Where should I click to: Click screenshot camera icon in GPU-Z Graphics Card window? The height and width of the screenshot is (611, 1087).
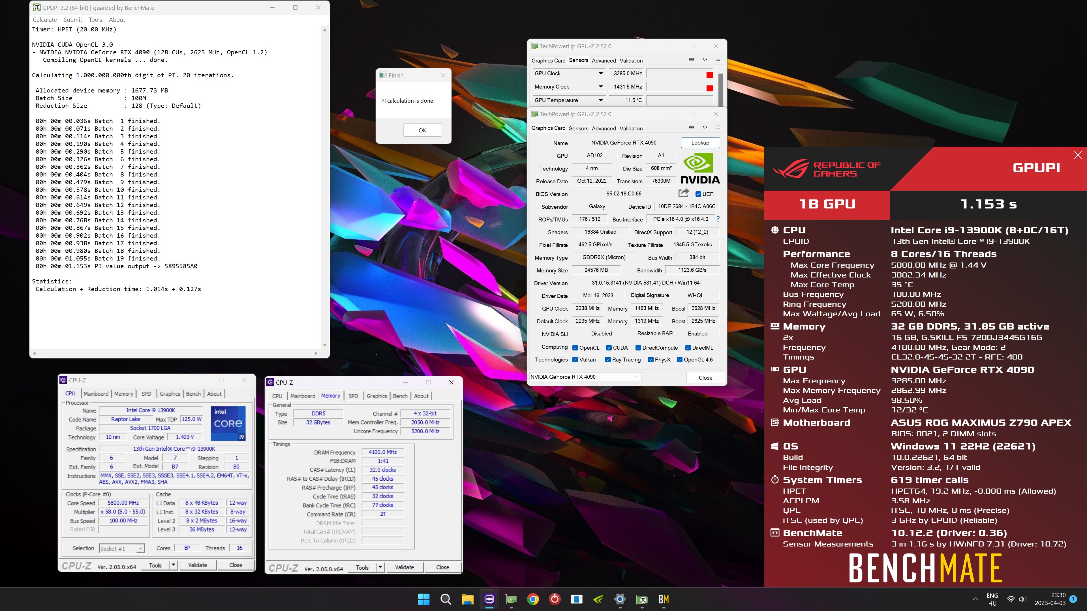691,127
